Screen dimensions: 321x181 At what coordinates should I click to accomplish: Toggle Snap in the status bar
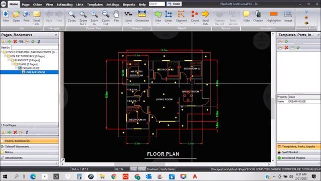134,169
